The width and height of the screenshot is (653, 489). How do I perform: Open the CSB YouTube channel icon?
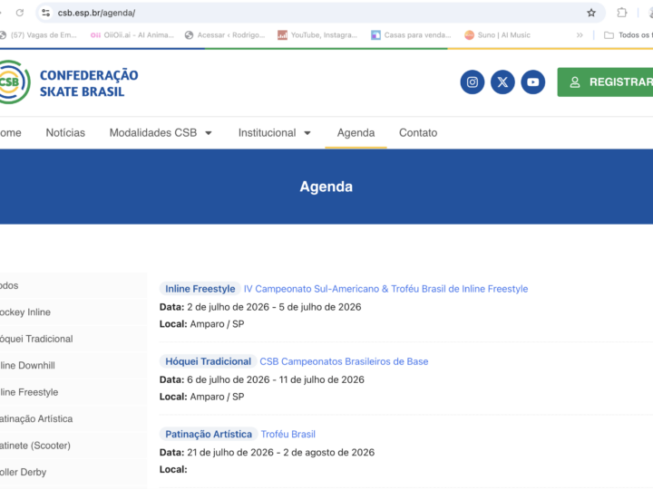point(533,81)
